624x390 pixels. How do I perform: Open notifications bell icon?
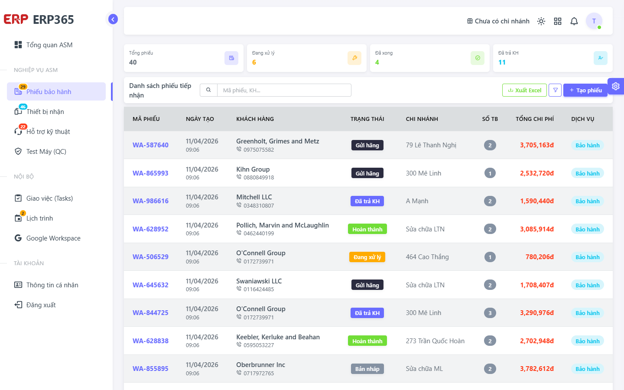574,21
